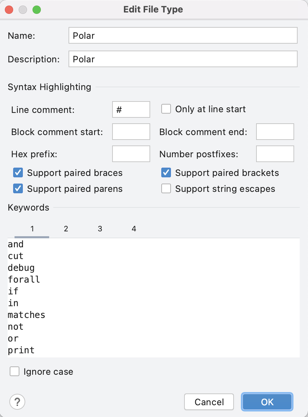Open keywords tab 3

100,229
